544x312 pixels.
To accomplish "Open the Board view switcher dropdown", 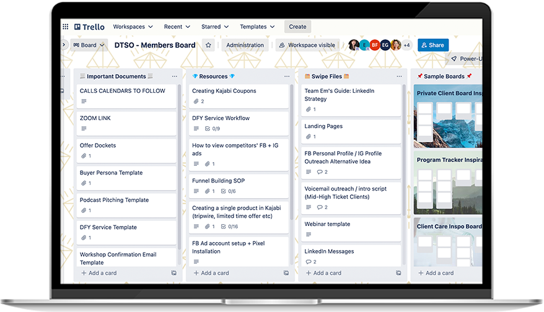I will pyautogui.click(x=89, y=45).
